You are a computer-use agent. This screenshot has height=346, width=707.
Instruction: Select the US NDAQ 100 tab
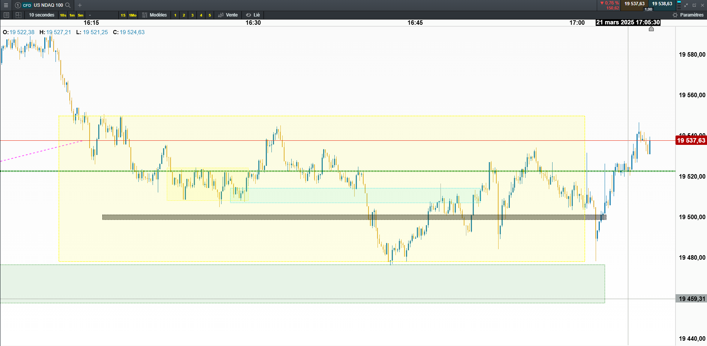pos(48,5)
